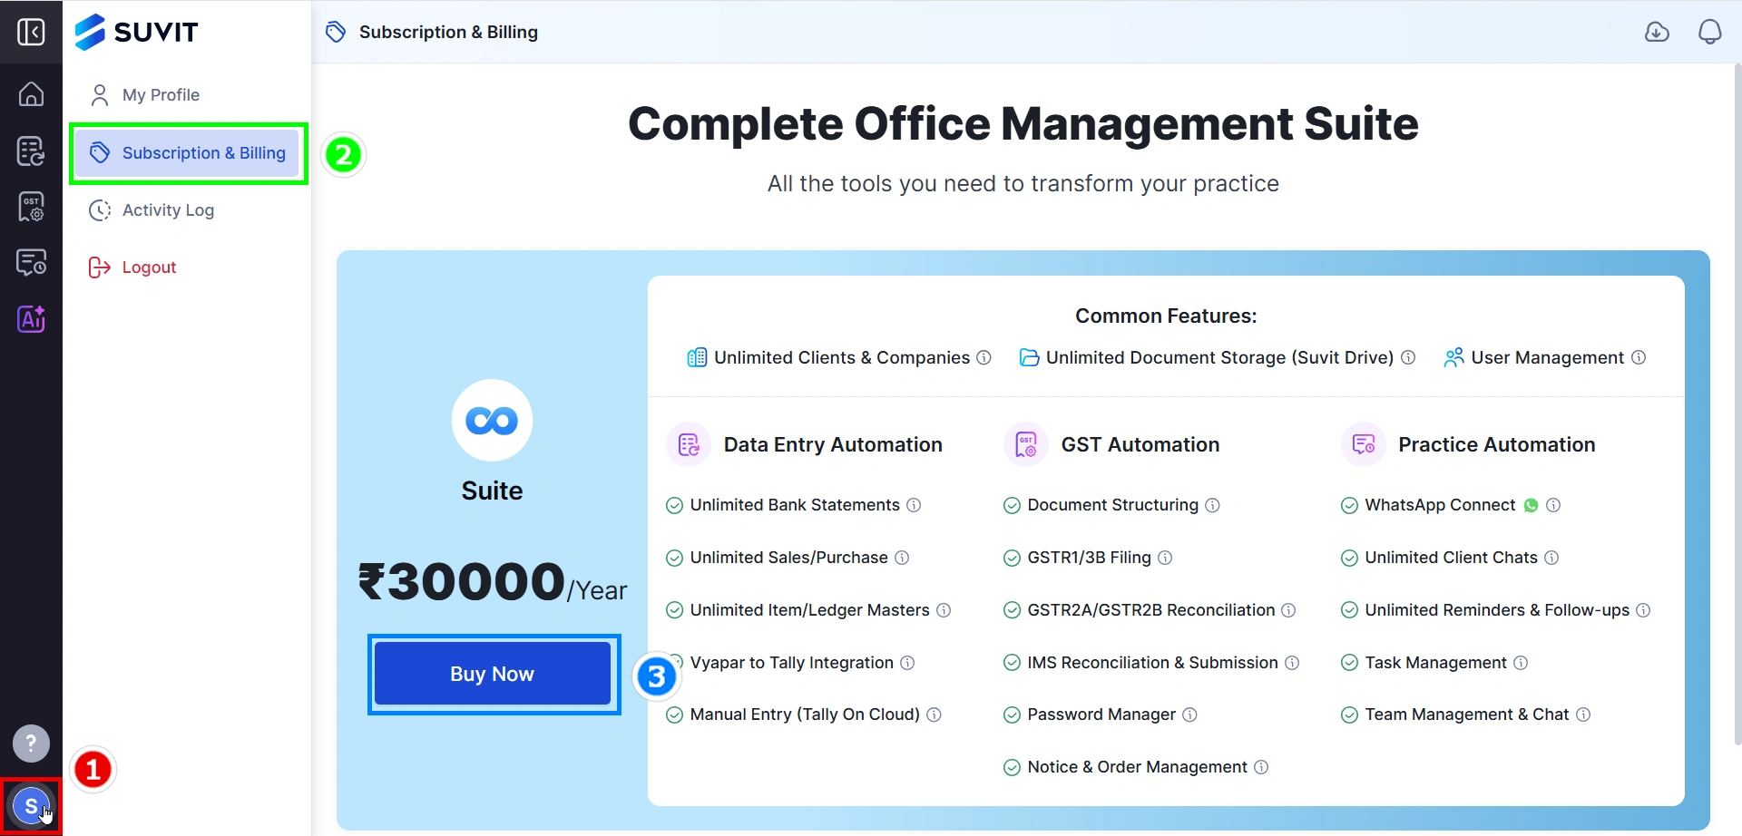The height and width of the screenshot is (836, 1742).
Task: Click the Unlimited Bank Statements feature text
Action: pos(795,505)
